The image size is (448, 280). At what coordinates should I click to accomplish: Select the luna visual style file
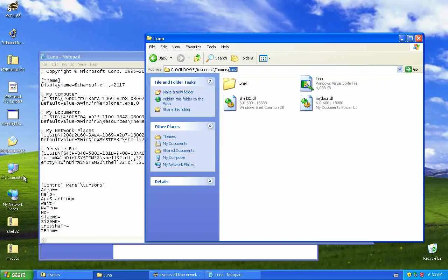[306, 83]
